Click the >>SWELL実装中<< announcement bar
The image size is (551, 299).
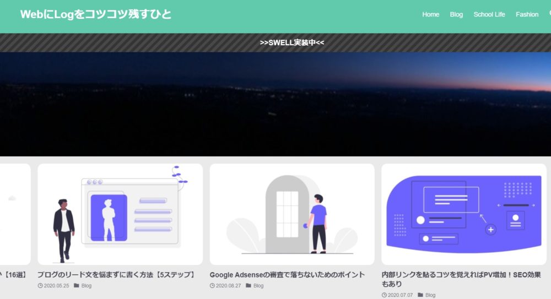click(x=275, y=42)
